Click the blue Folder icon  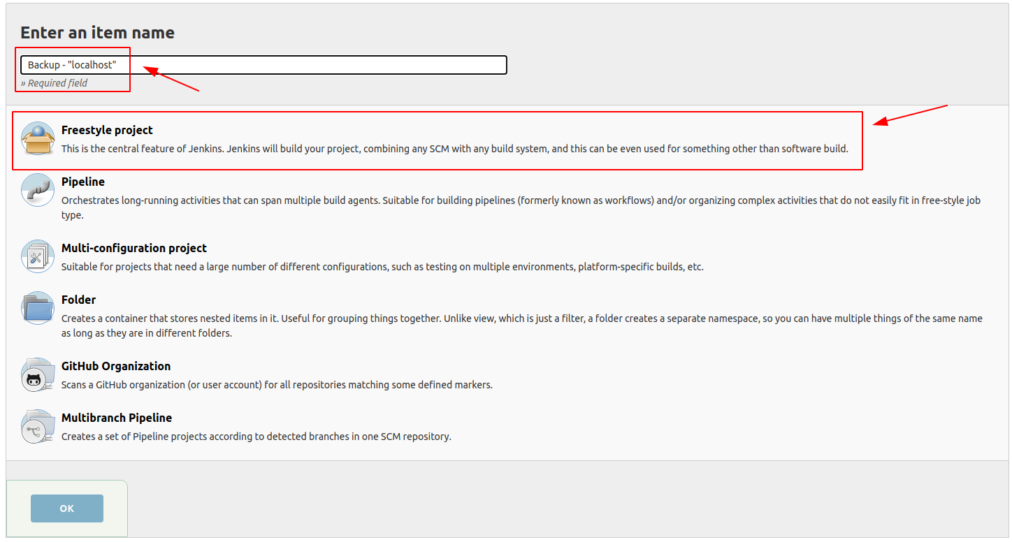click(x=38, y=308)
